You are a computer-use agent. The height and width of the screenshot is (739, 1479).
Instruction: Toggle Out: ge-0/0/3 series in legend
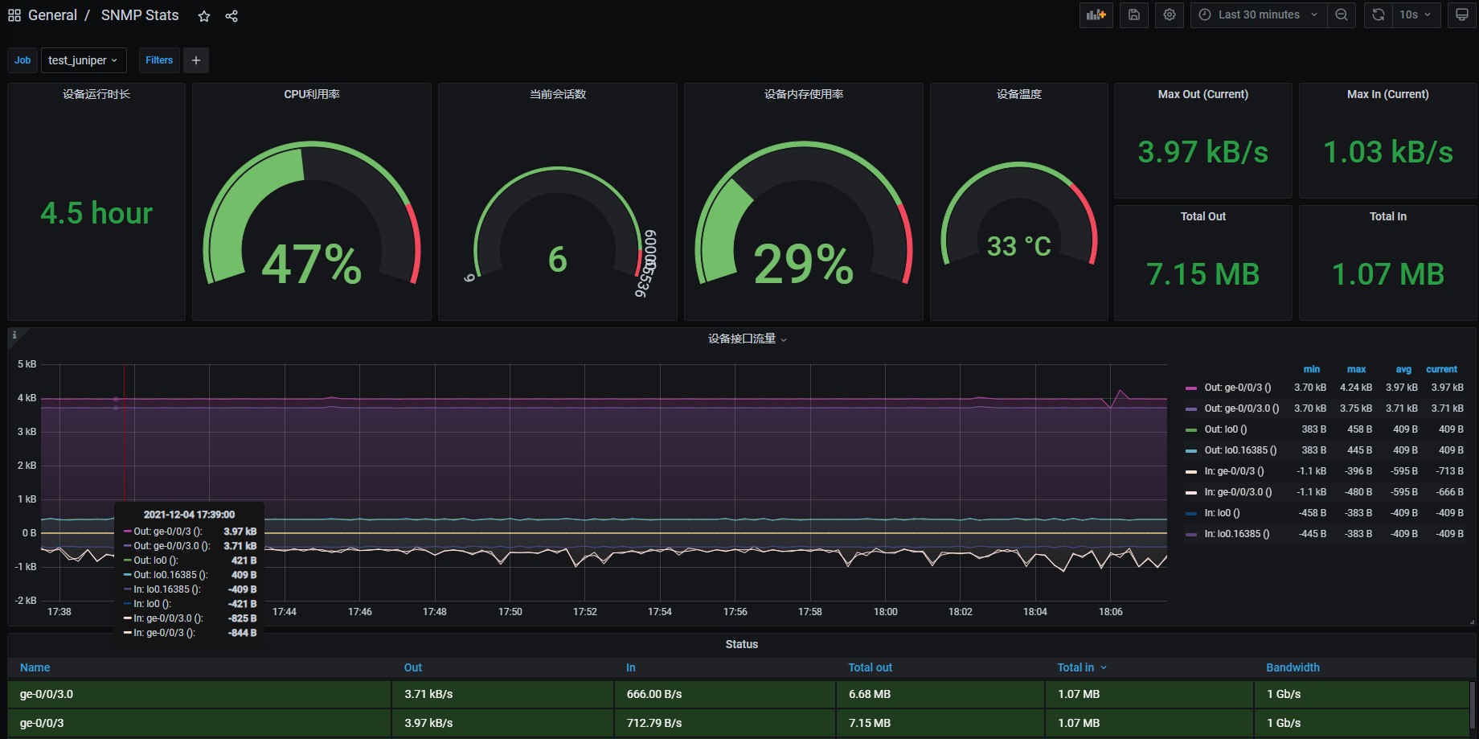1237,388
